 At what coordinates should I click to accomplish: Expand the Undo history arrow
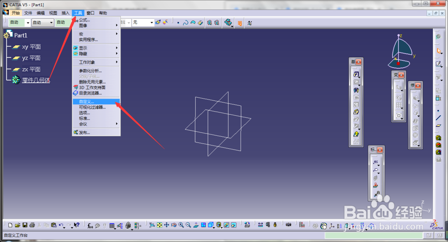64,228
